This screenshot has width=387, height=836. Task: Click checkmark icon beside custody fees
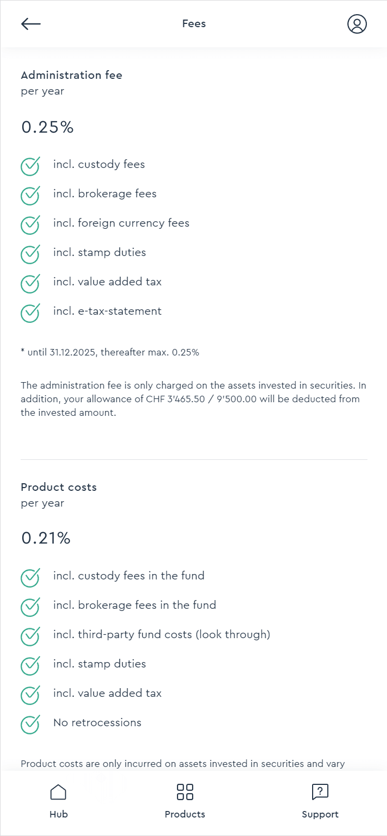click(x=30, y=166)
